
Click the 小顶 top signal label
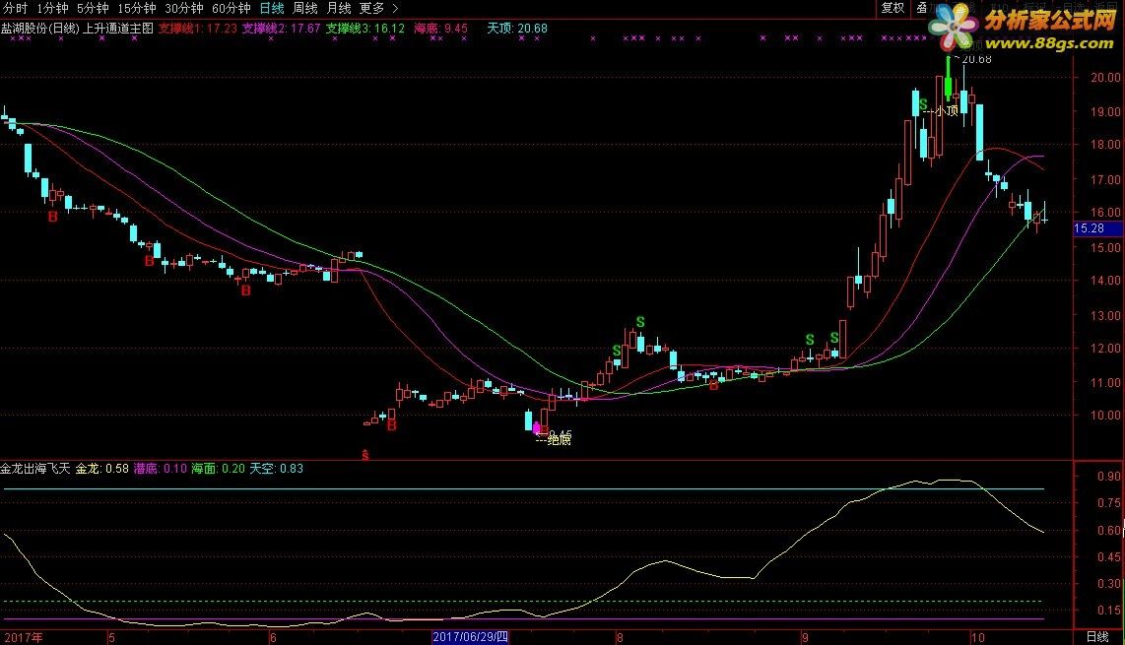pyautogui.click(x=947, y=110)
